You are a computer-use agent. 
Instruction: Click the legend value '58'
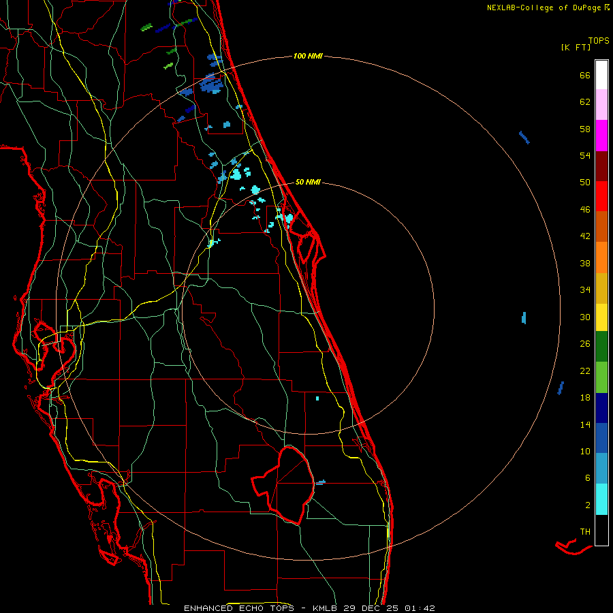point(585,129)
